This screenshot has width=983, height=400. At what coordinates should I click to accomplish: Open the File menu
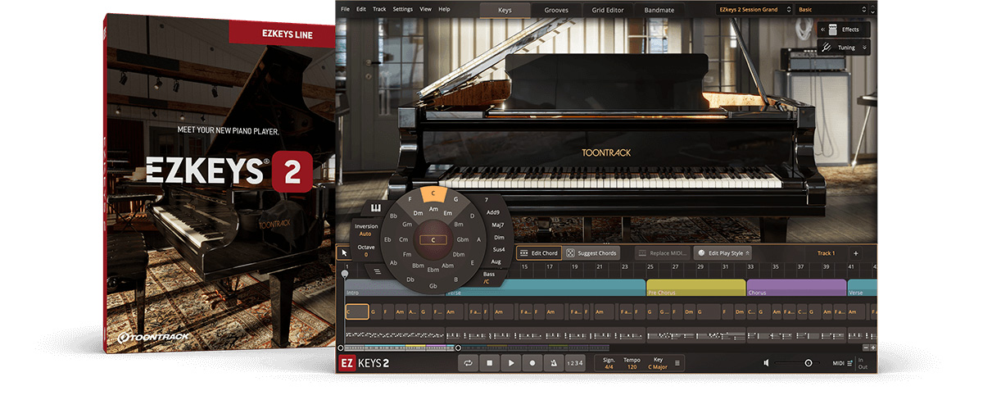[345, 9]
